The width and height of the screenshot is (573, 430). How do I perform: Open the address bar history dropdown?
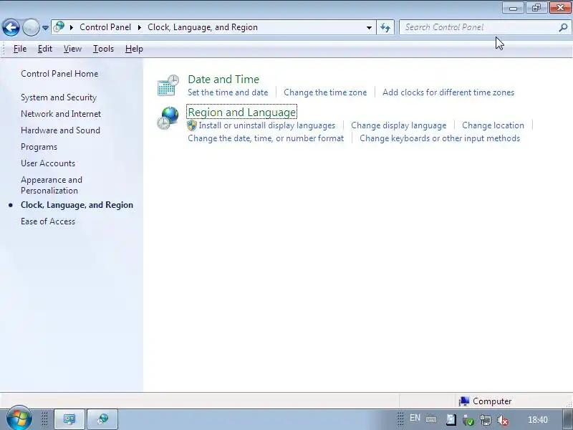pos(369,28)
